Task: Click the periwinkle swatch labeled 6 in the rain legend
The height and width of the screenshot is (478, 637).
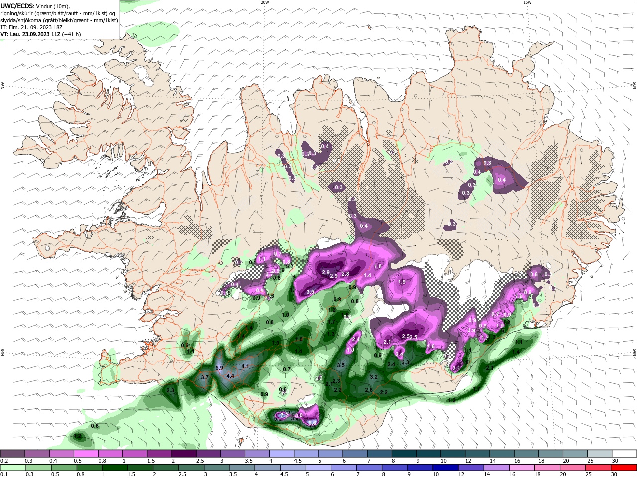Action: tap(344, 468)
